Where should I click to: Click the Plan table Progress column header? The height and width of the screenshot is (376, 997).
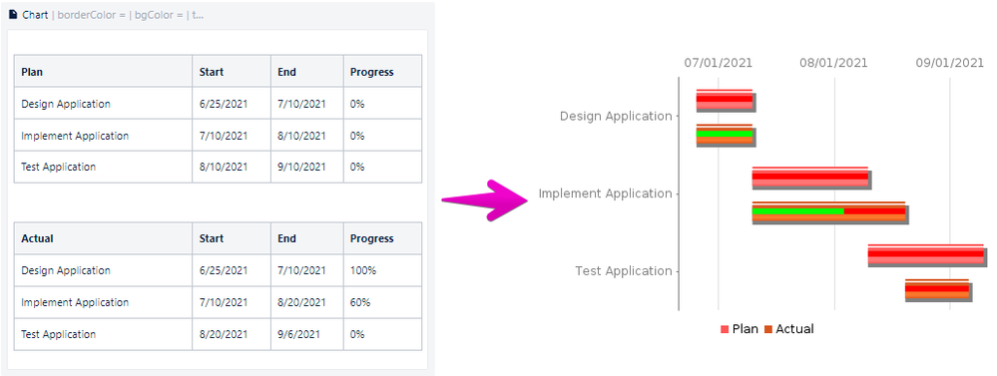382,71
